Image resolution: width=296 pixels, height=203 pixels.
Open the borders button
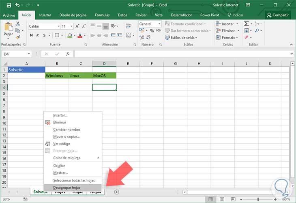pyautogui.click(x=57, y=35)
